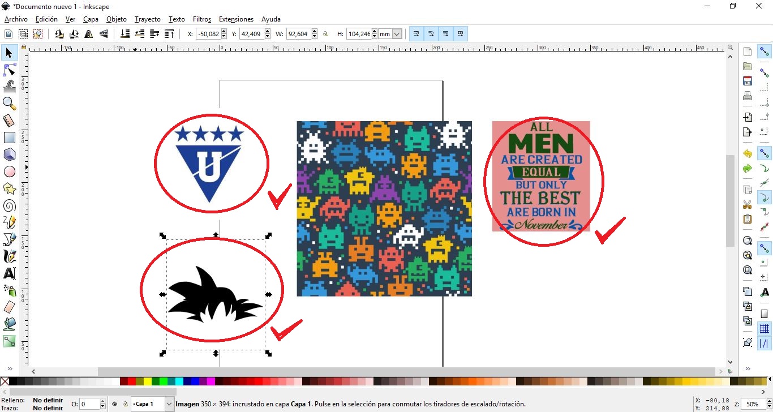Click the canvas vertical scrollbar
The image size is (773, 412).
(731, 200)
